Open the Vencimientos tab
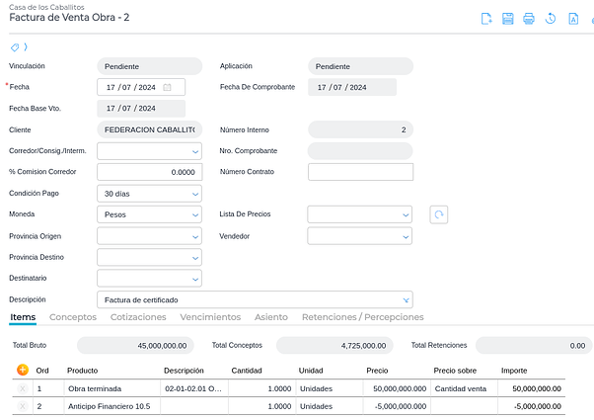This screenshot has height=420, width=594. (x=209, y=317)
